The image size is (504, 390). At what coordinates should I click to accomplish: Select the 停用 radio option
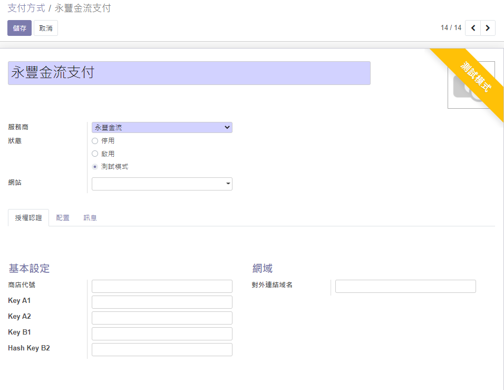point(95,141)
